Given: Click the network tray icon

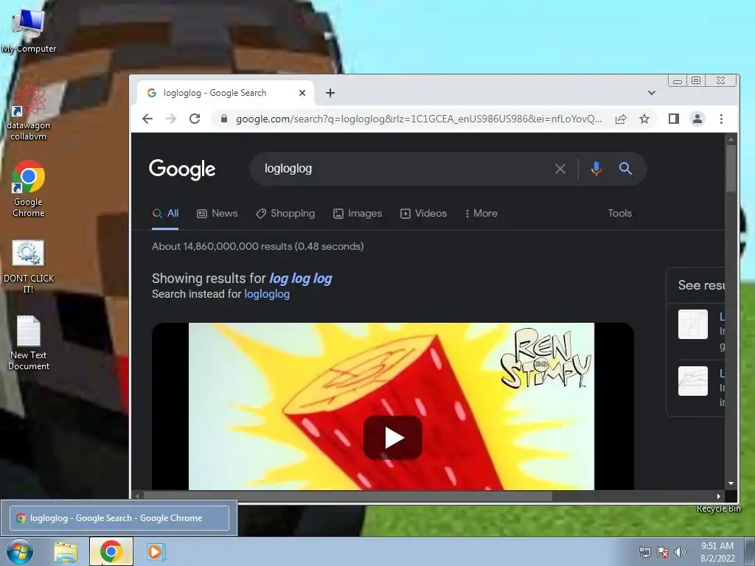Looking at the screenshot, I should coord(644,553).
